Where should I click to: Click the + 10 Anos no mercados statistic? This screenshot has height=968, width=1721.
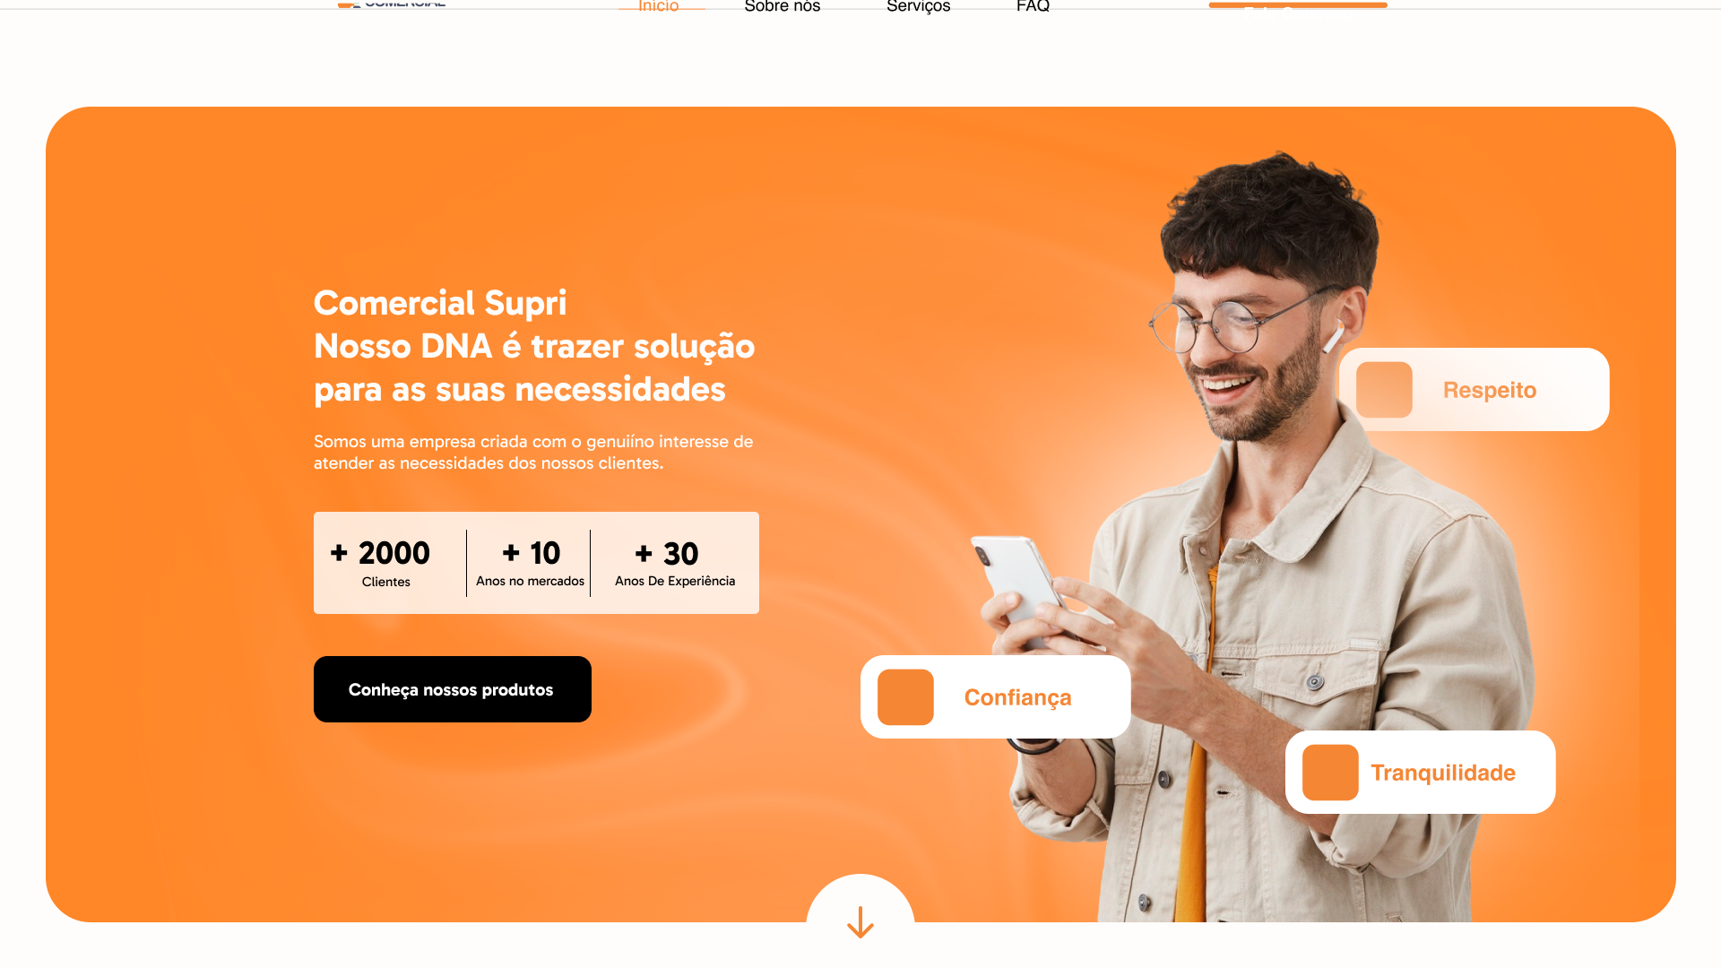point(530,563)
